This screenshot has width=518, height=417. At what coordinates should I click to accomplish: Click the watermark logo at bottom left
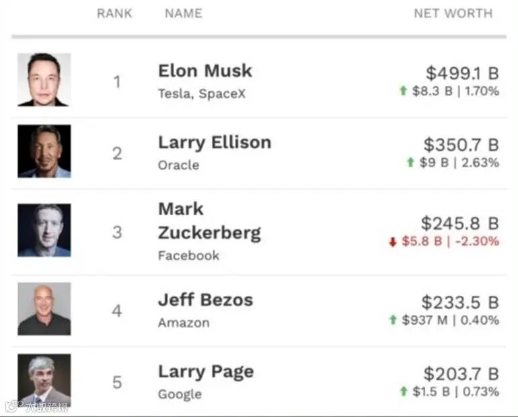pos(14,406)
